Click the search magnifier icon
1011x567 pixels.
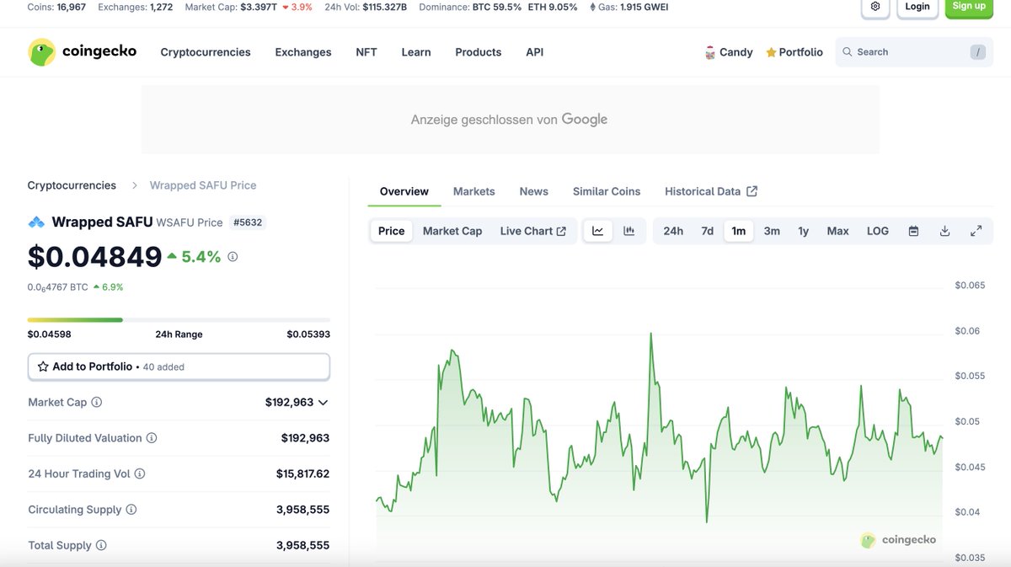tap(848, 52)
